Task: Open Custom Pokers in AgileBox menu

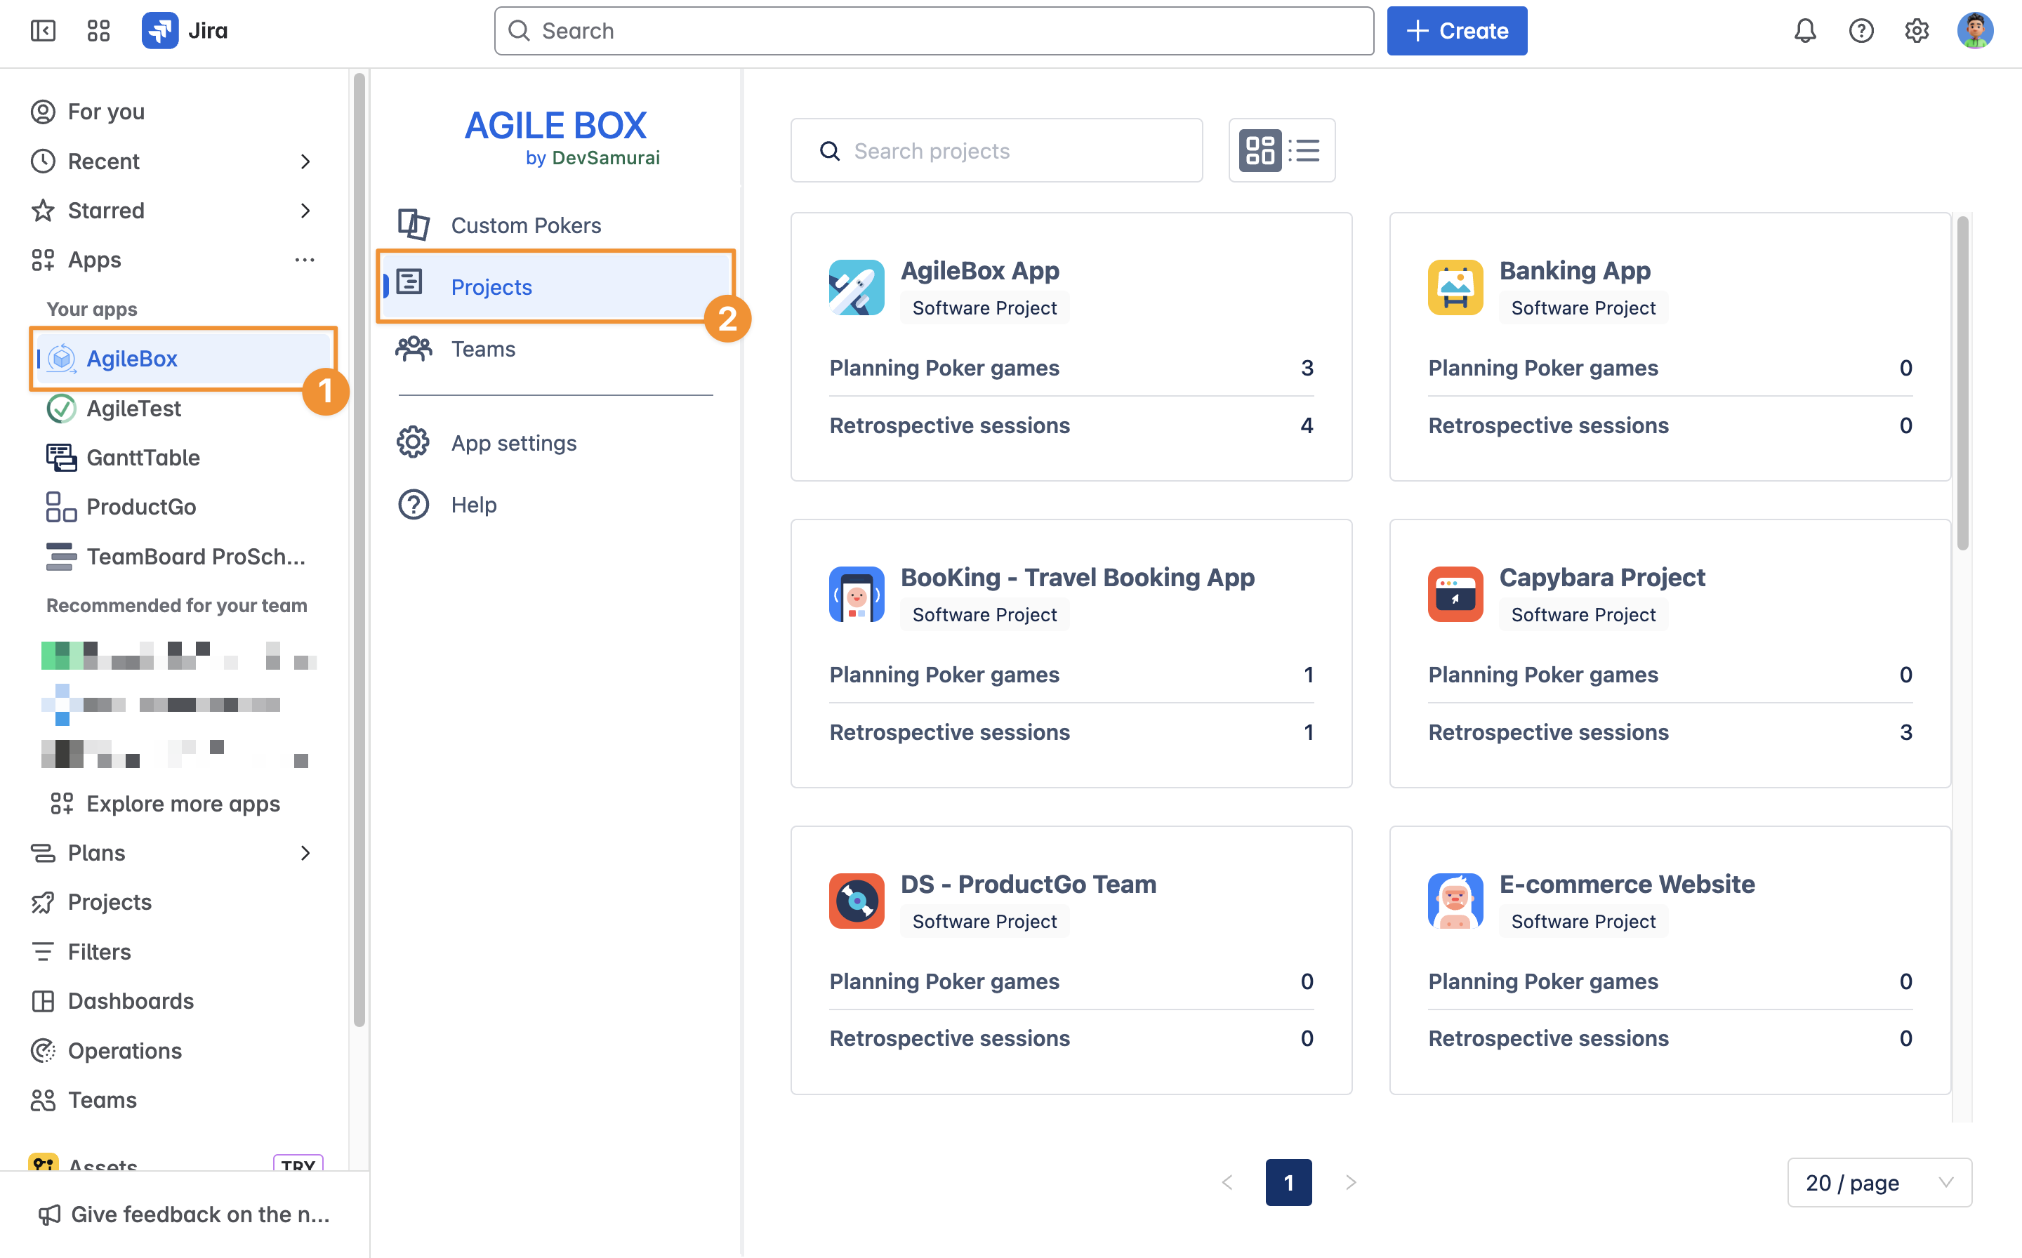Action: pos(525,225)
